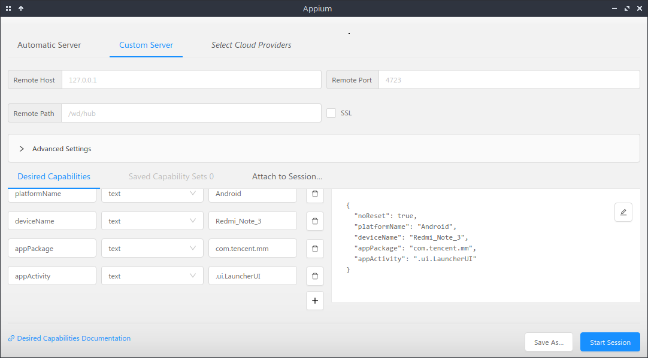Click the Save As button
This screenshot has height=358, width=648.
(549, 342)
